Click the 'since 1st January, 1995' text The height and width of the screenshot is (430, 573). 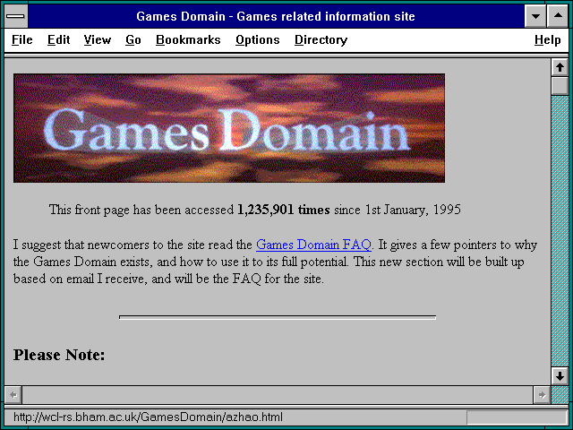398,210
